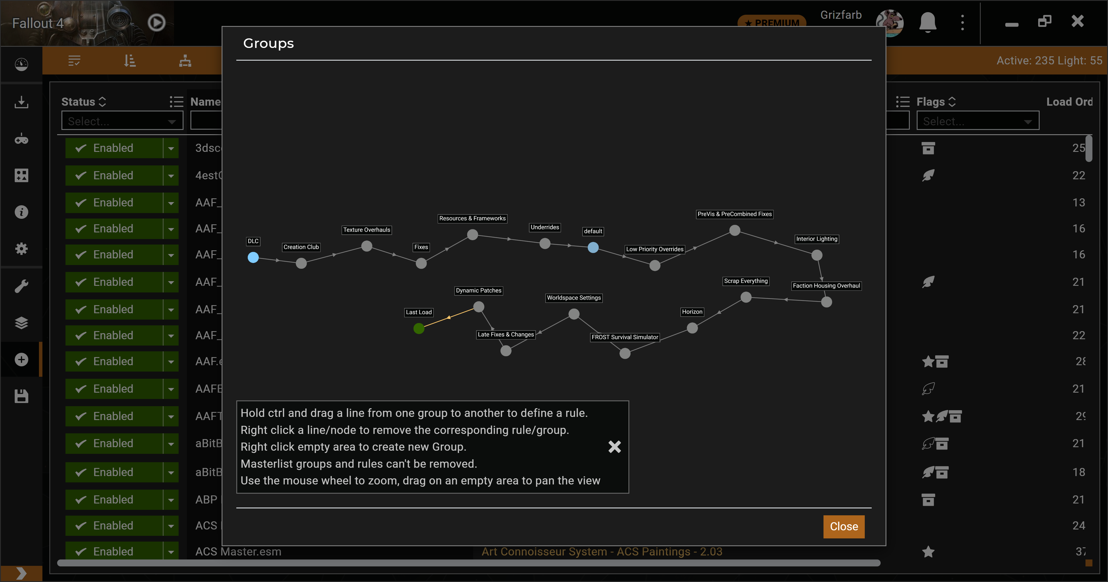
Task: Open the Status filter Select dropdown
Action: pos(122,121)
